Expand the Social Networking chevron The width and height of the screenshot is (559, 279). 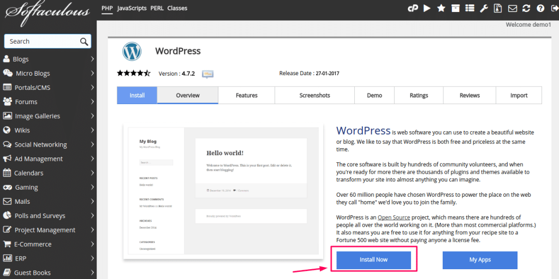click(x=92, y=144)
